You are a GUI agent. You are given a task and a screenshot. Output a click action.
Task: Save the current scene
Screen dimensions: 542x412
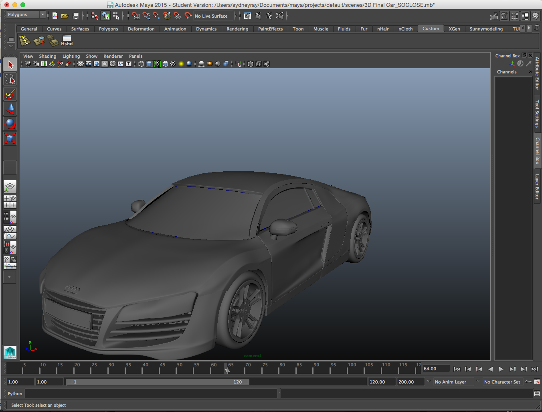pyautogui.click(x=76, y=16)
